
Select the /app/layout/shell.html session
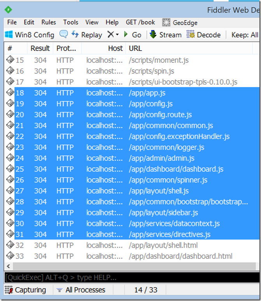click(132, 245)
